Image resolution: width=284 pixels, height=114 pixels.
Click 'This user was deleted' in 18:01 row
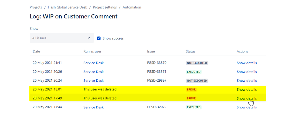100,89
